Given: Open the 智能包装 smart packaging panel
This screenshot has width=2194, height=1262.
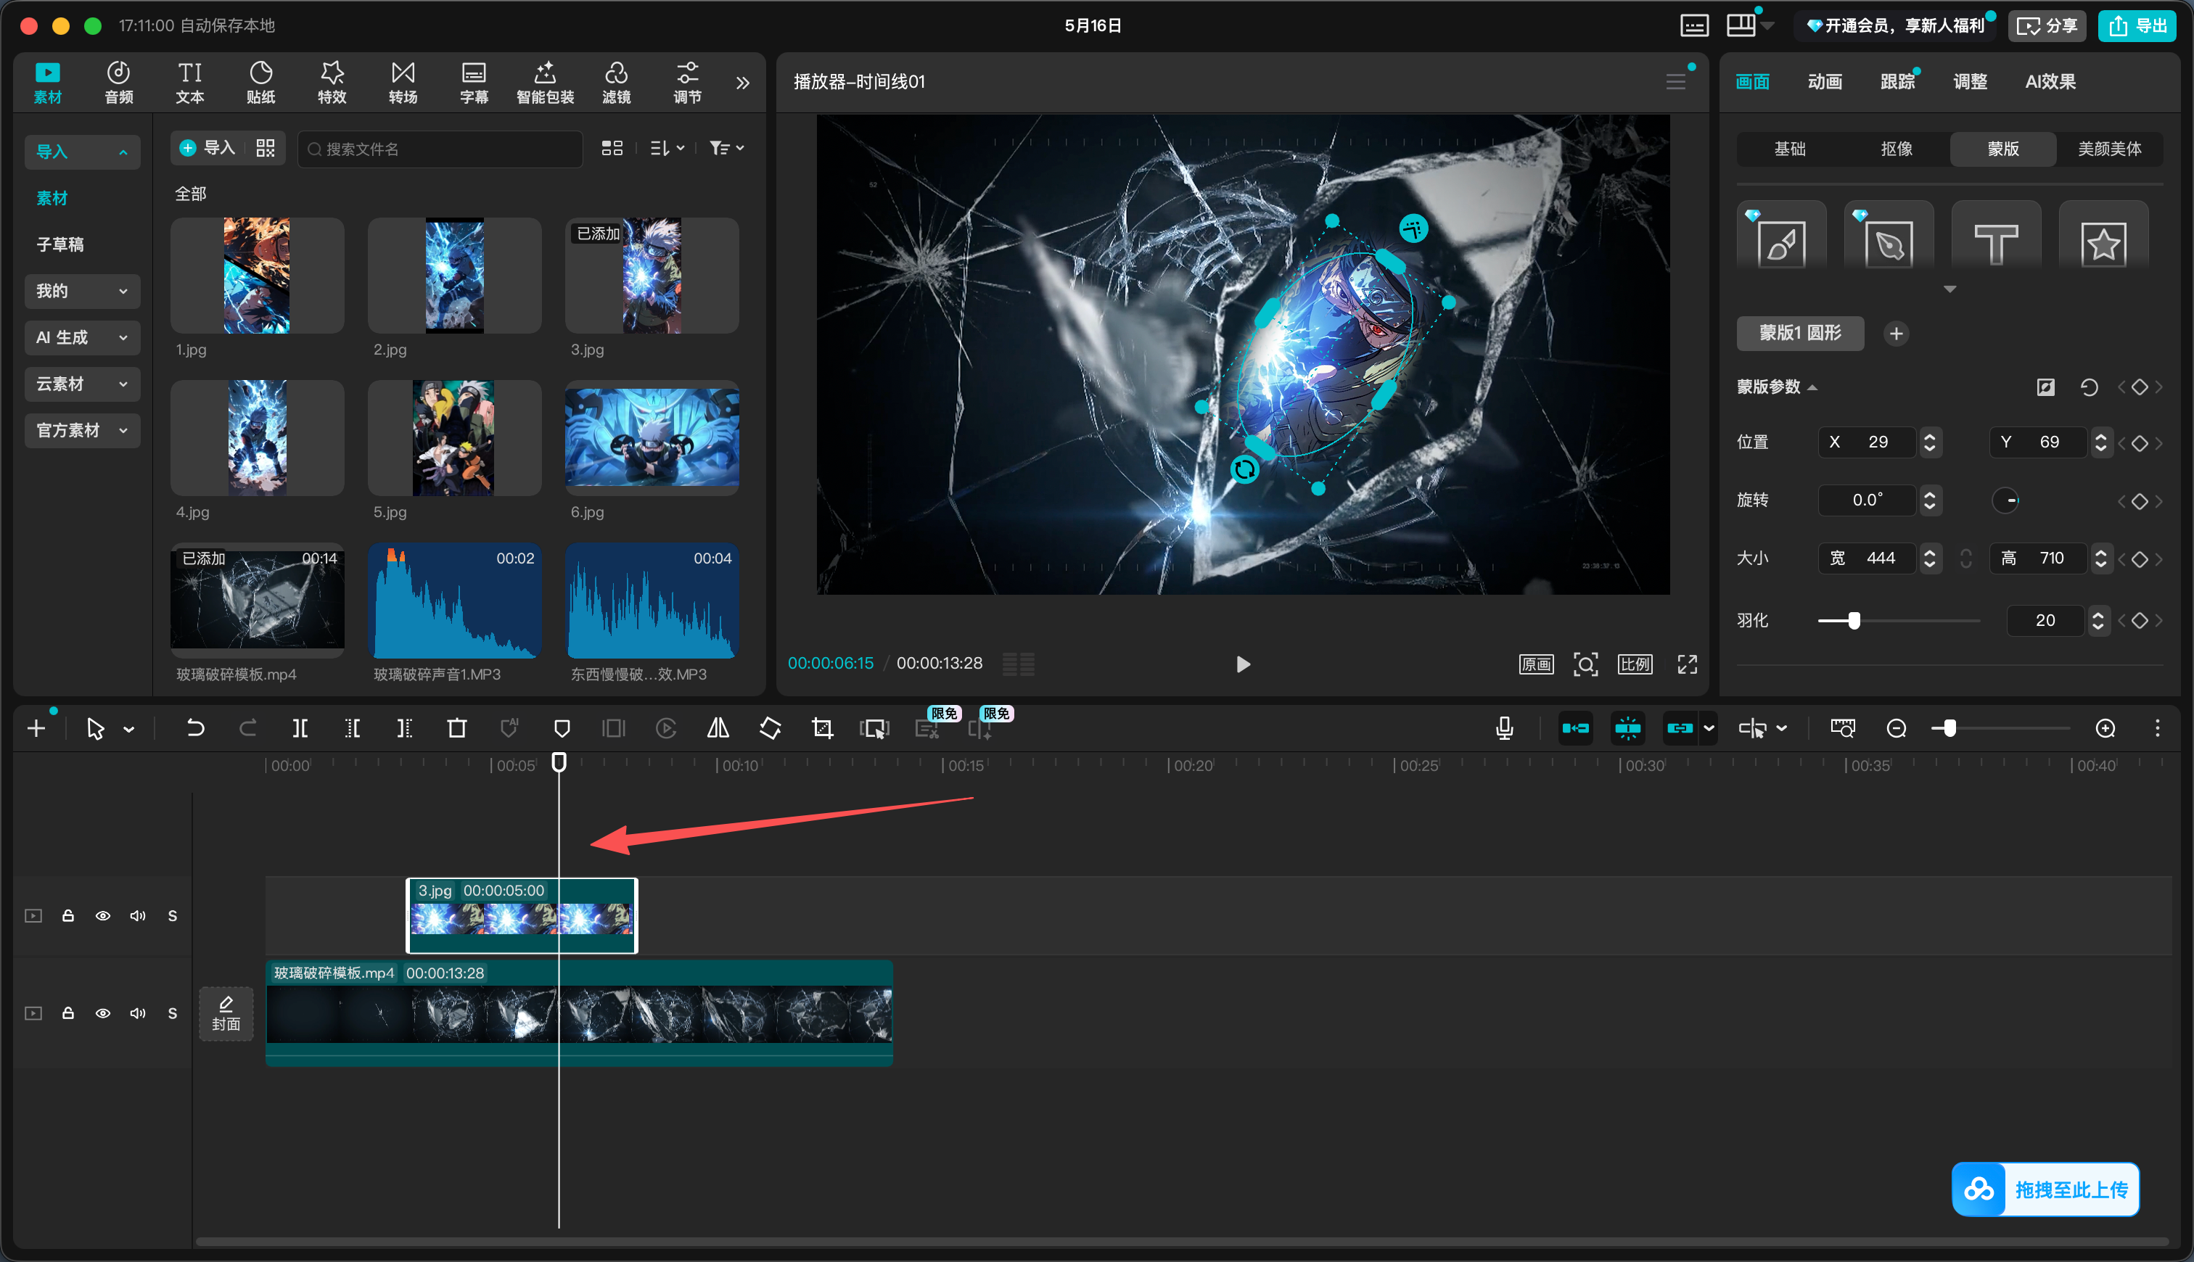Looking at the screenshot, I should (546, 83).
